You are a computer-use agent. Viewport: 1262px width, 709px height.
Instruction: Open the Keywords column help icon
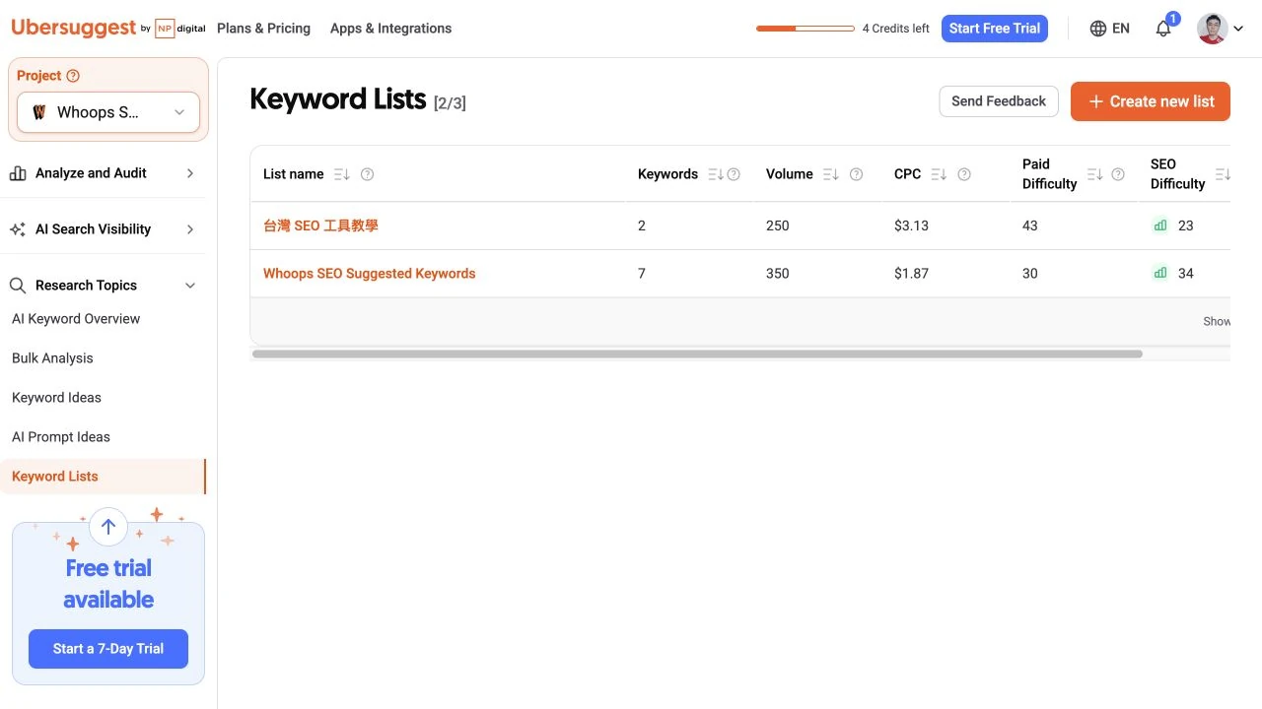point(734,174)
